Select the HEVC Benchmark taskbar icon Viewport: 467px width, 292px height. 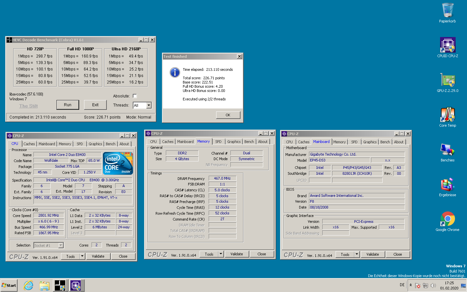point(60,286)
